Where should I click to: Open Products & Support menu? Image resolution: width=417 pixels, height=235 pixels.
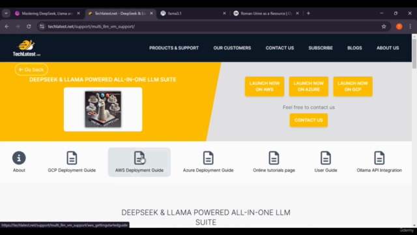[174, 48]
